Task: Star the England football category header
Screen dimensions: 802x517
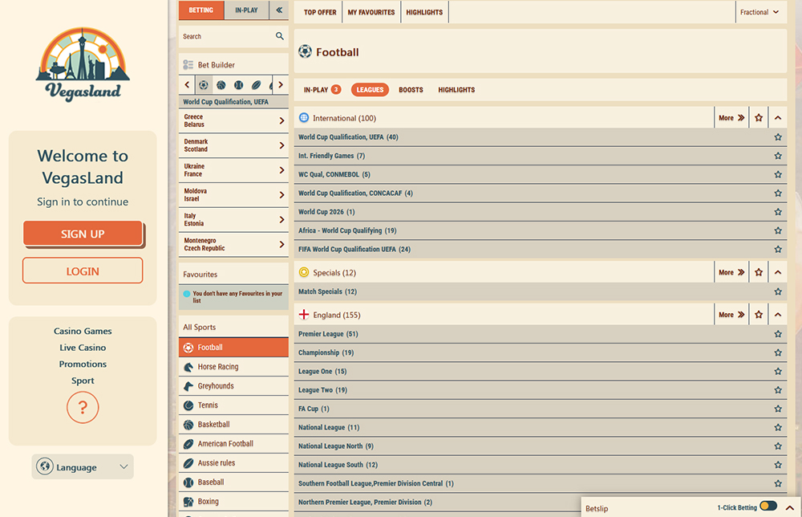Action: click(x=759, y=315)
